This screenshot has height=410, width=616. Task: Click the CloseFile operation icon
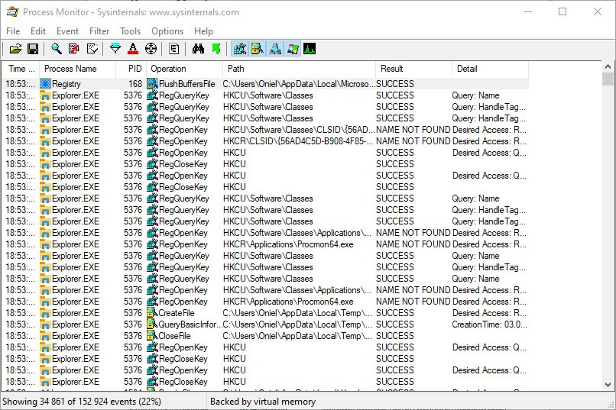(151, 336)
